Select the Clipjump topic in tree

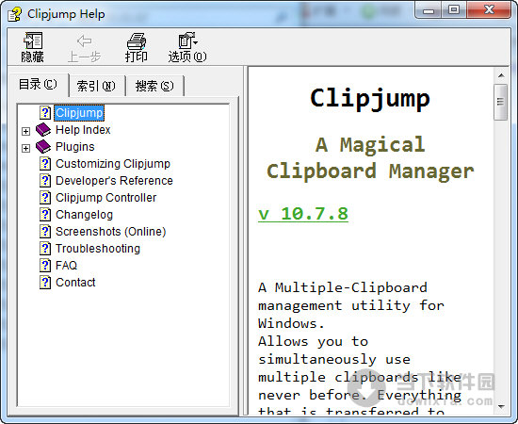(x=79, y=113)
